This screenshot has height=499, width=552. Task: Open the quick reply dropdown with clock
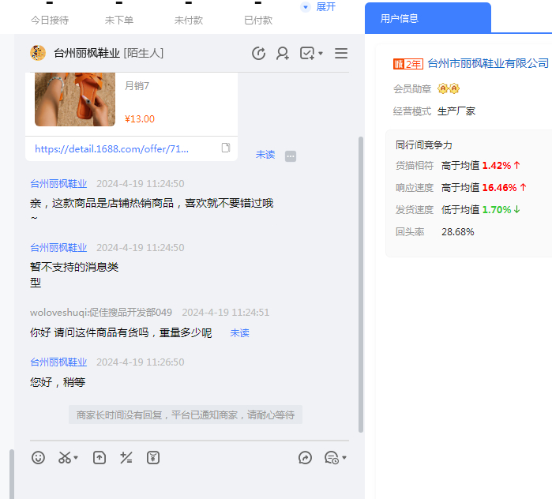[x=336, y=457]
